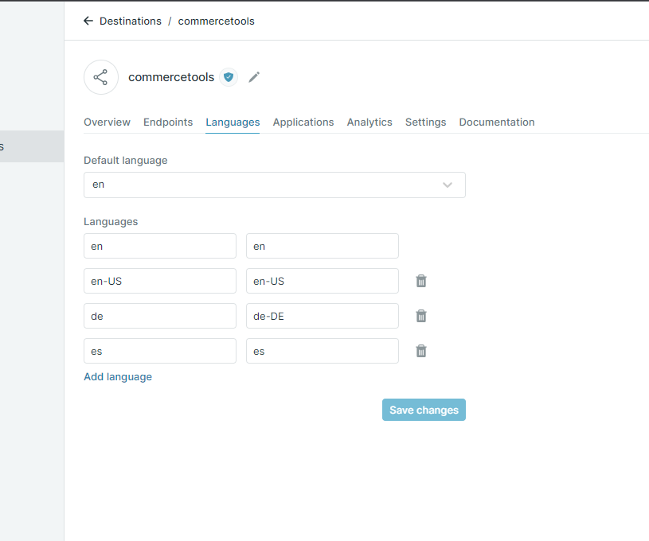Click the 'de-DE' target language field
The width and height of the screenshot is (649, 541).
[x=323, y=316]
